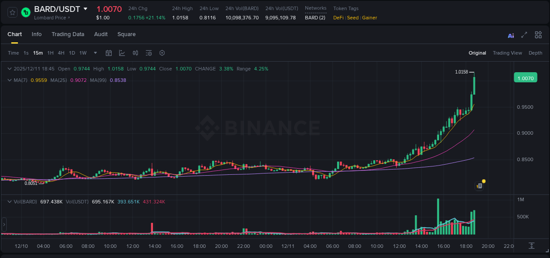
Task: Open chart settings via the hexagon icon
Action: point(162,52)
